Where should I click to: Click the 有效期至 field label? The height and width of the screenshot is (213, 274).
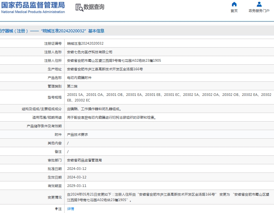point(55,186)
